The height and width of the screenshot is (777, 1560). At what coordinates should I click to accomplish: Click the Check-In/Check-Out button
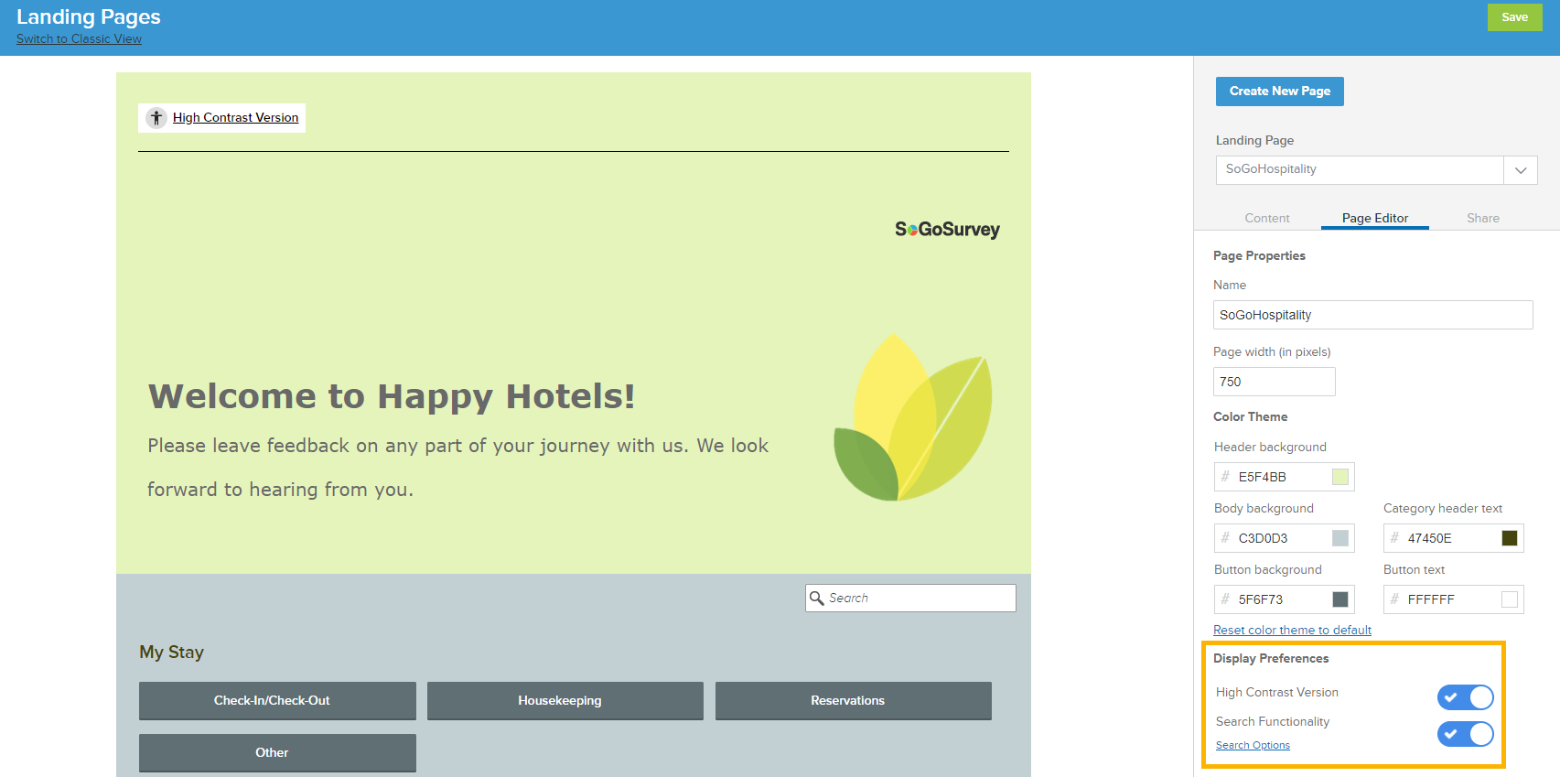tap(277, 700)
